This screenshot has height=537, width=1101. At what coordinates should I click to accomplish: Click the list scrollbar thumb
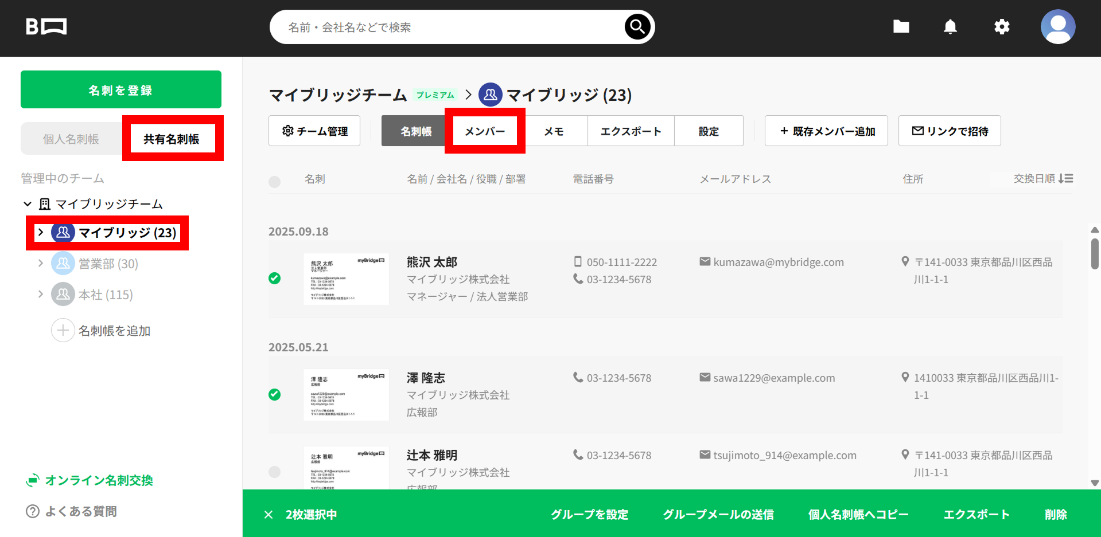1095,253
